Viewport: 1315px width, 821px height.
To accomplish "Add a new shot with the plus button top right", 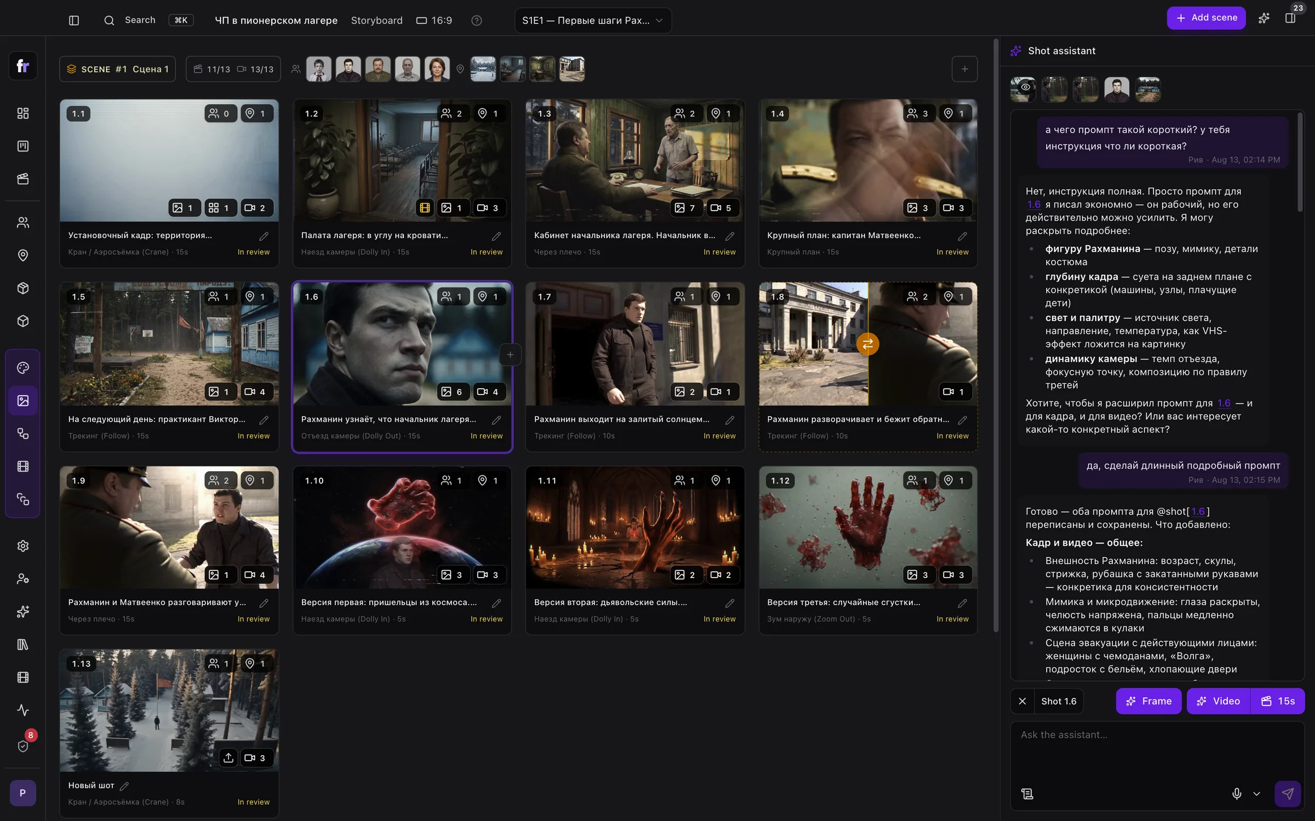I will [965, 69].
